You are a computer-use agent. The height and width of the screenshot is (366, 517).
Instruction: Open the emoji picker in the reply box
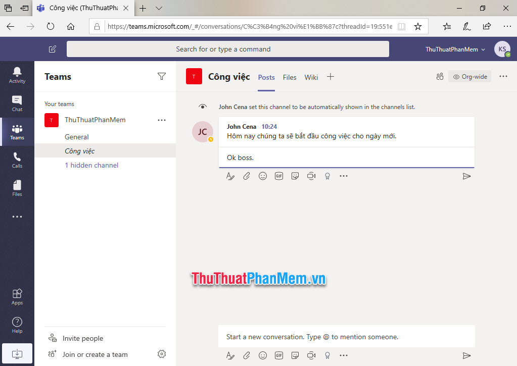click(263, 176)
